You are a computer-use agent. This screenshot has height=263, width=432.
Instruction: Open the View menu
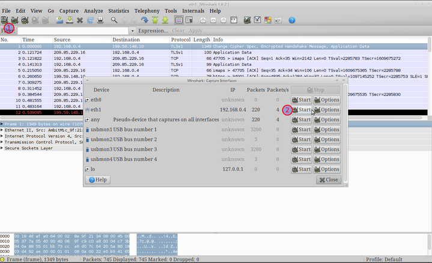tap(37, 11)
